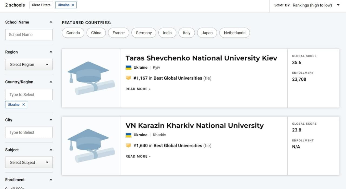Click Ukraine flag icon for Taras Shevchenko
Image resolution: width=346 pixels, height=189 pixels.
click(x=128, y=68)
